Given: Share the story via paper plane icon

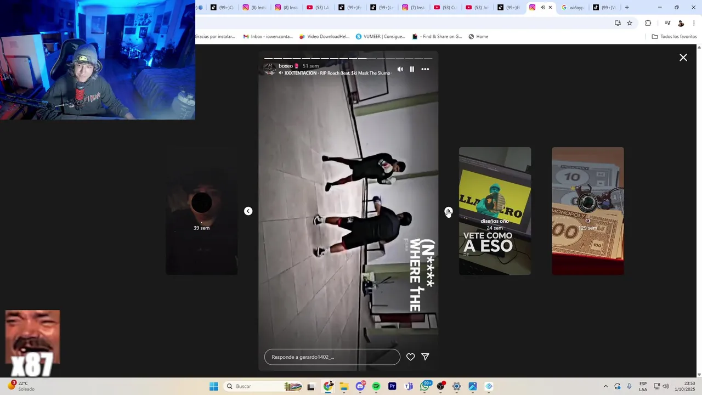Looking at the screenshot, I should [425, 357].
